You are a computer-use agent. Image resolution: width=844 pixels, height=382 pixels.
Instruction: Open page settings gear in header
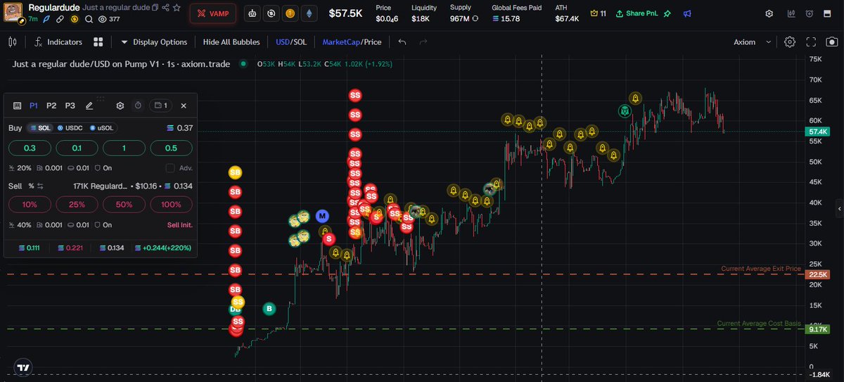pyautogui.click(x=769, y=13)
